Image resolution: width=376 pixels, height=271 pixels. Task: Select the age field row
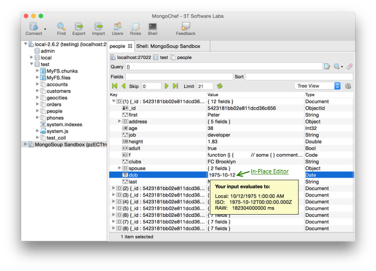pos(231,128)
